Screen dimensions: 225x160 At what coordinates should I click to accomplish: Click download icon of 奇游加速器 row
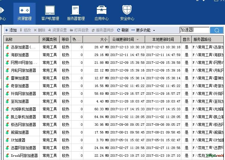point(7,86)
